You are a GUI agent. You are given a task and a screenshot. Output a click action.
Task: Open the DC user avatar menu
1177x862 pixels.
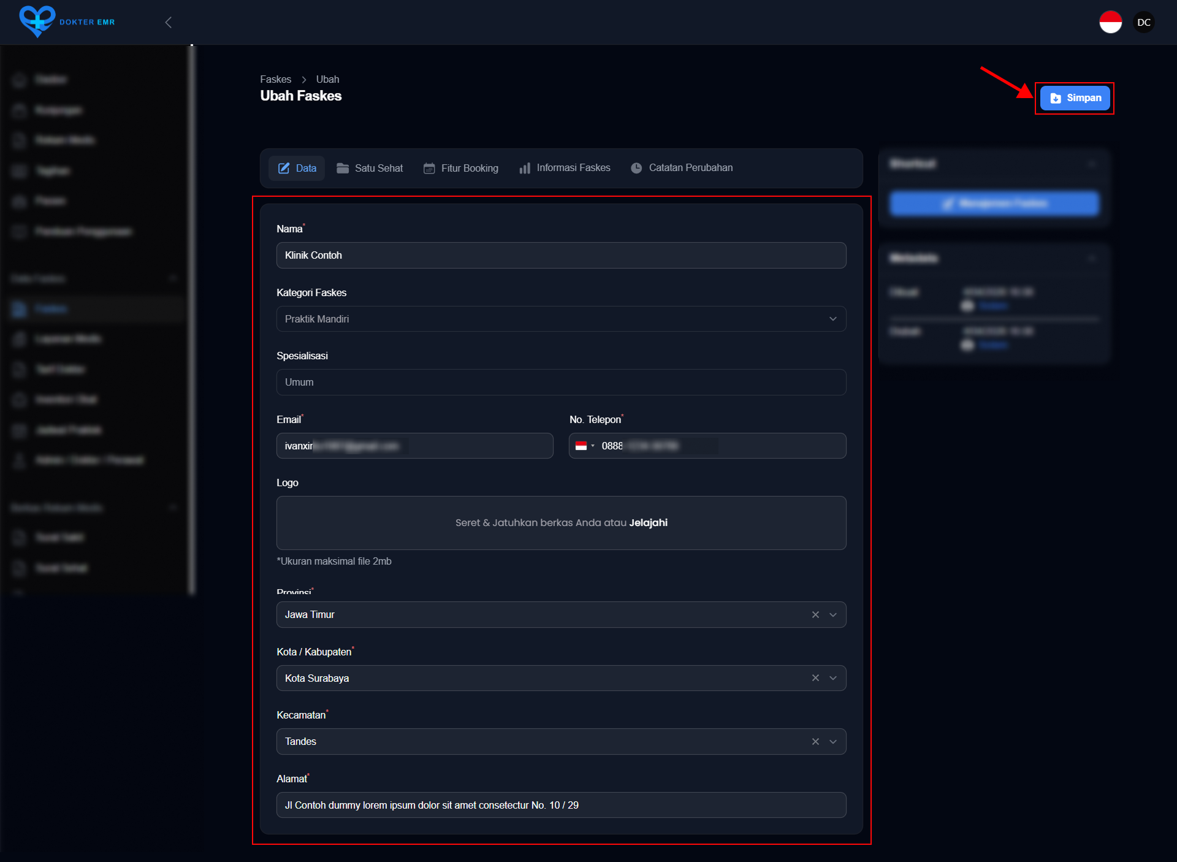(1143, 23)
